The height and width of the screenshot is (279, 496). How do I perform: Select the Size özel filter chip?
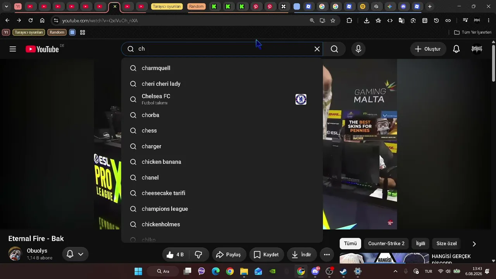[446, 243]
